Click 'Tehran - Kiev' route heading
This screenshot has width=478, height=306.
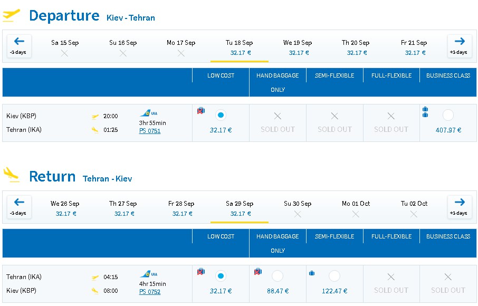tap(107, 179)
